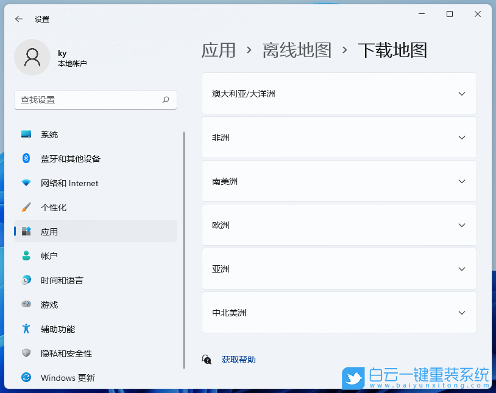Image resolution: width=496 pixels, height=393 pixels.
Task: Select the 隐私和安全性 shield icon
Action: pos(25,353)
